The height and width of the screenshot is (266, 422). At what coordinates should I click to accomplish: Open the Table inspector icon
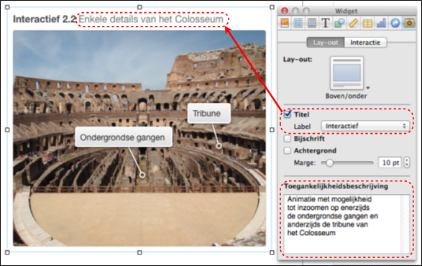(x=367, y=23)
